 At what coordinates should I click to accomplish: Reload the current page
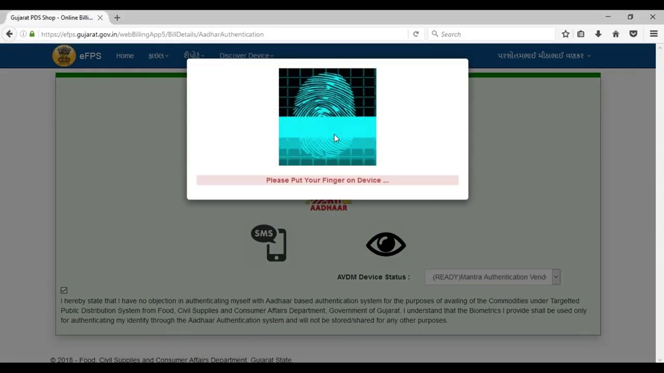[x=416, y=34]
